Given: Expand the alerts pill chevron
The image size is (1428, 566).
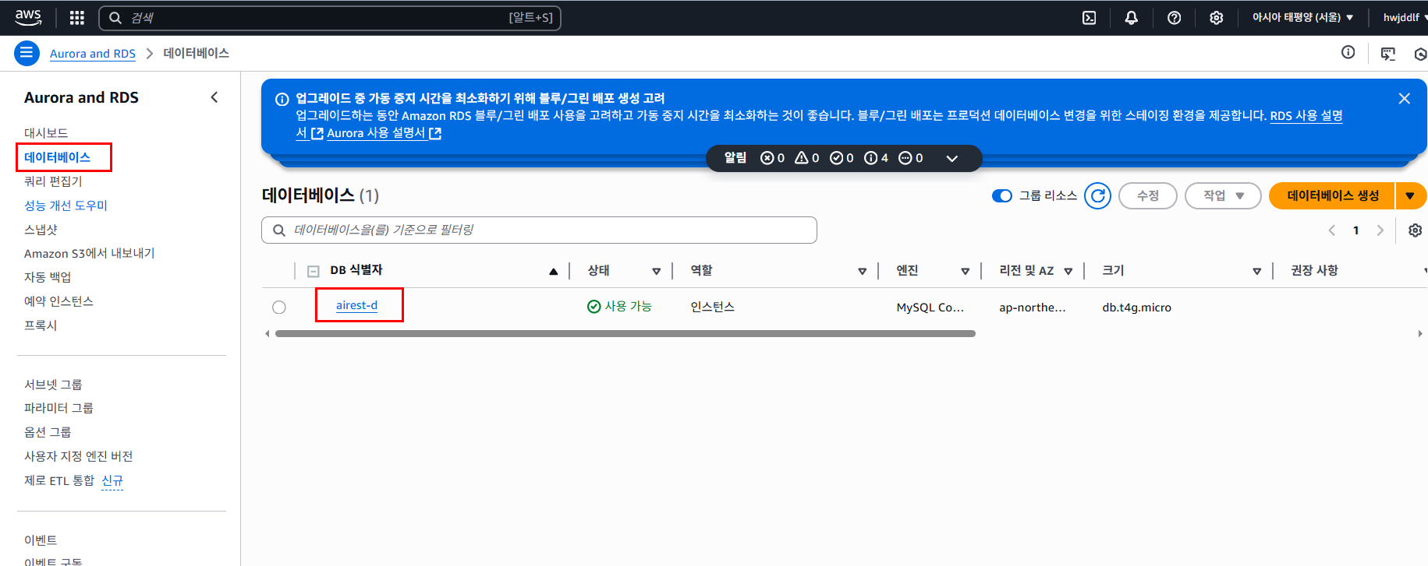Looking at the screenshot, I should [951, 158].
